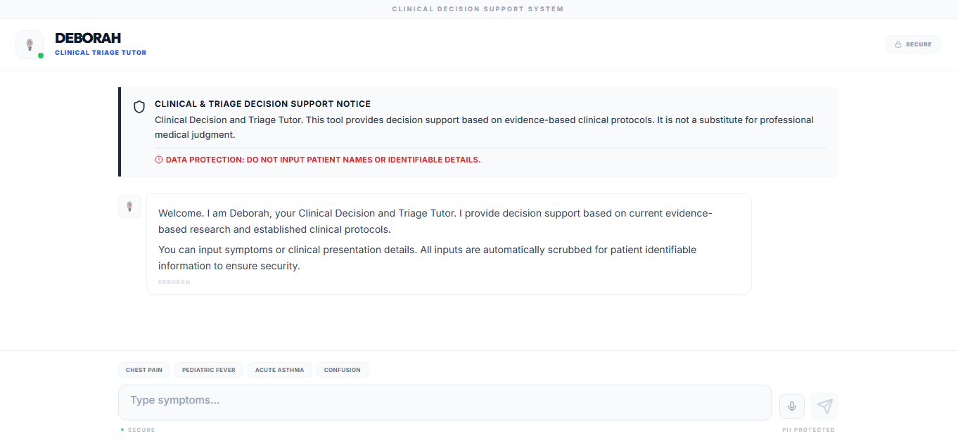The height and width of the screenshot is (443, 958).
Task: Click the microphone voice input icon
Action: pos(791,406)
